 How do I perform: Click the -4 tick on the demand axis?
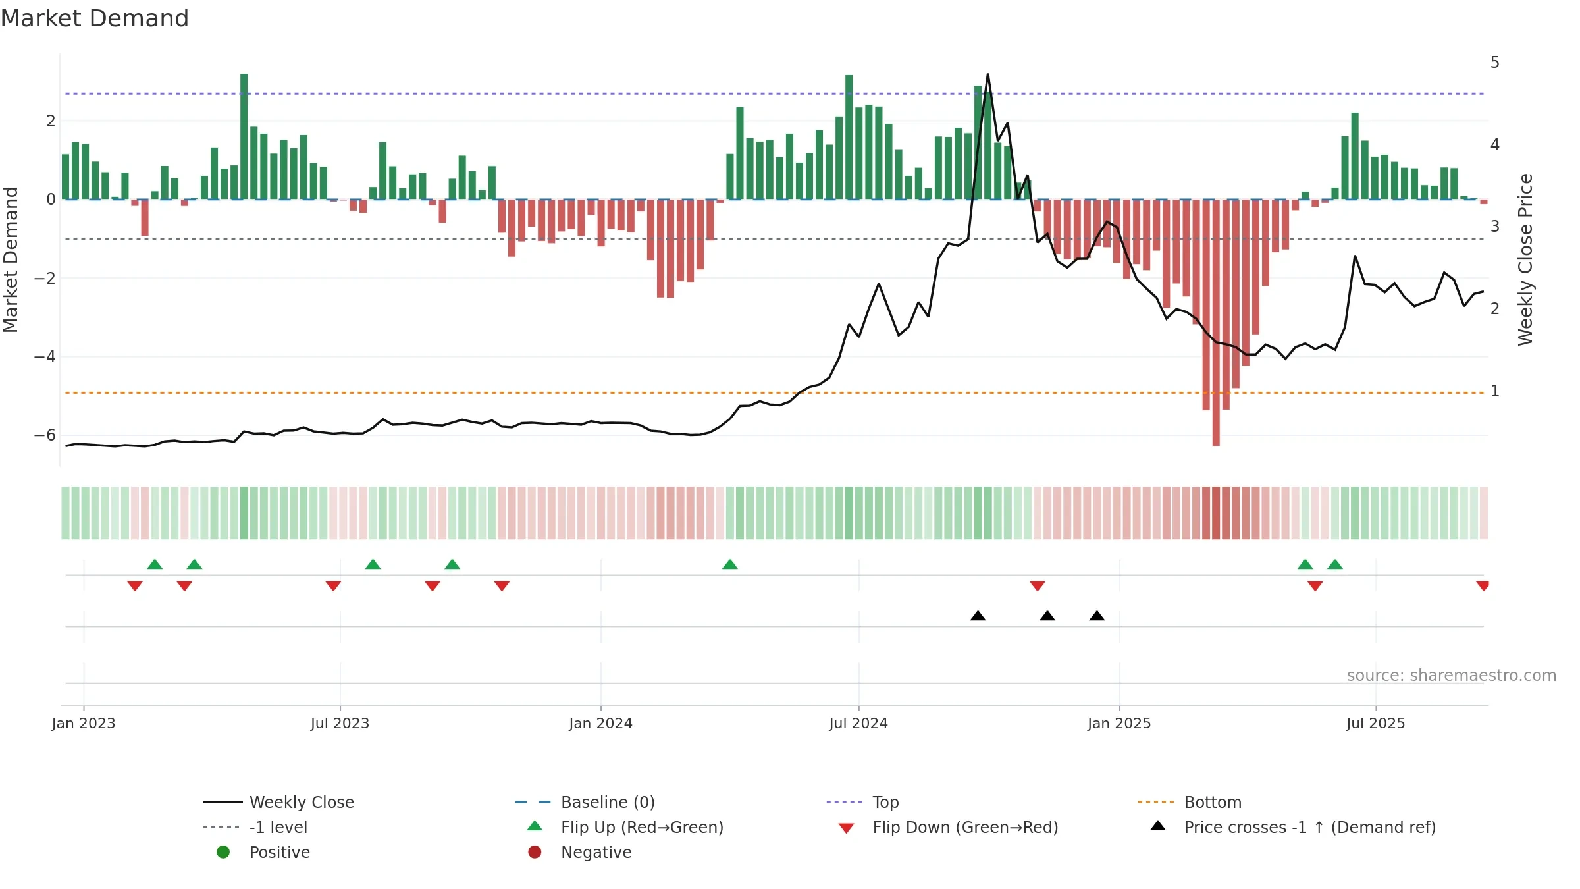point(45,357)
